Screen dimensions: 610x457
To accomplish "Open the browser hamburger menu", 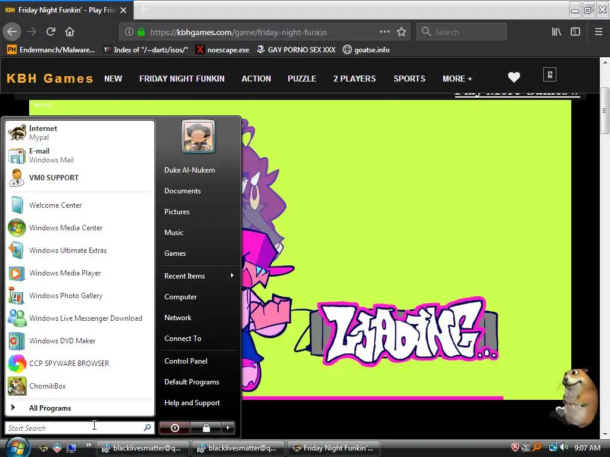I will tap(599, 32).
